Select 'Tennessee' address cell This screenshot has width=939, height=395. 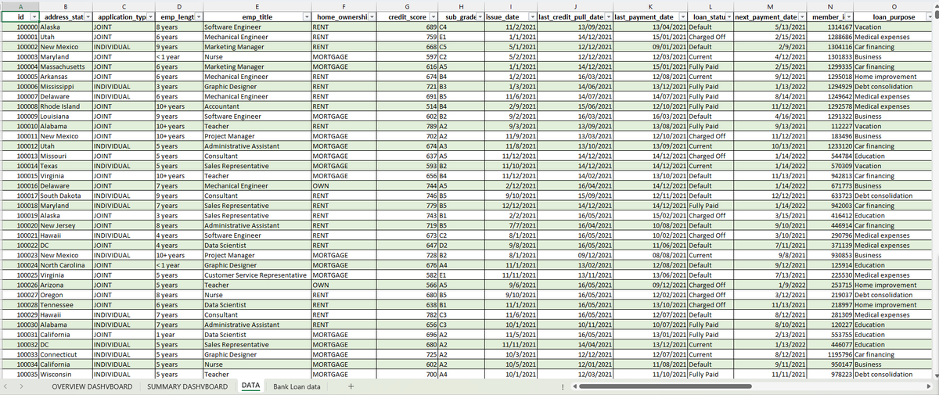[66, 305]
